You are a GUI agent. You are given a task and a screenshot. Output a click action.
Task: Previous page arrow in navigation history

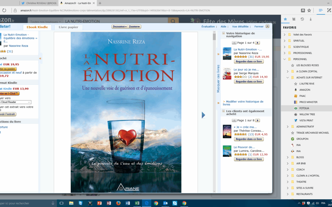coord(234,43)
